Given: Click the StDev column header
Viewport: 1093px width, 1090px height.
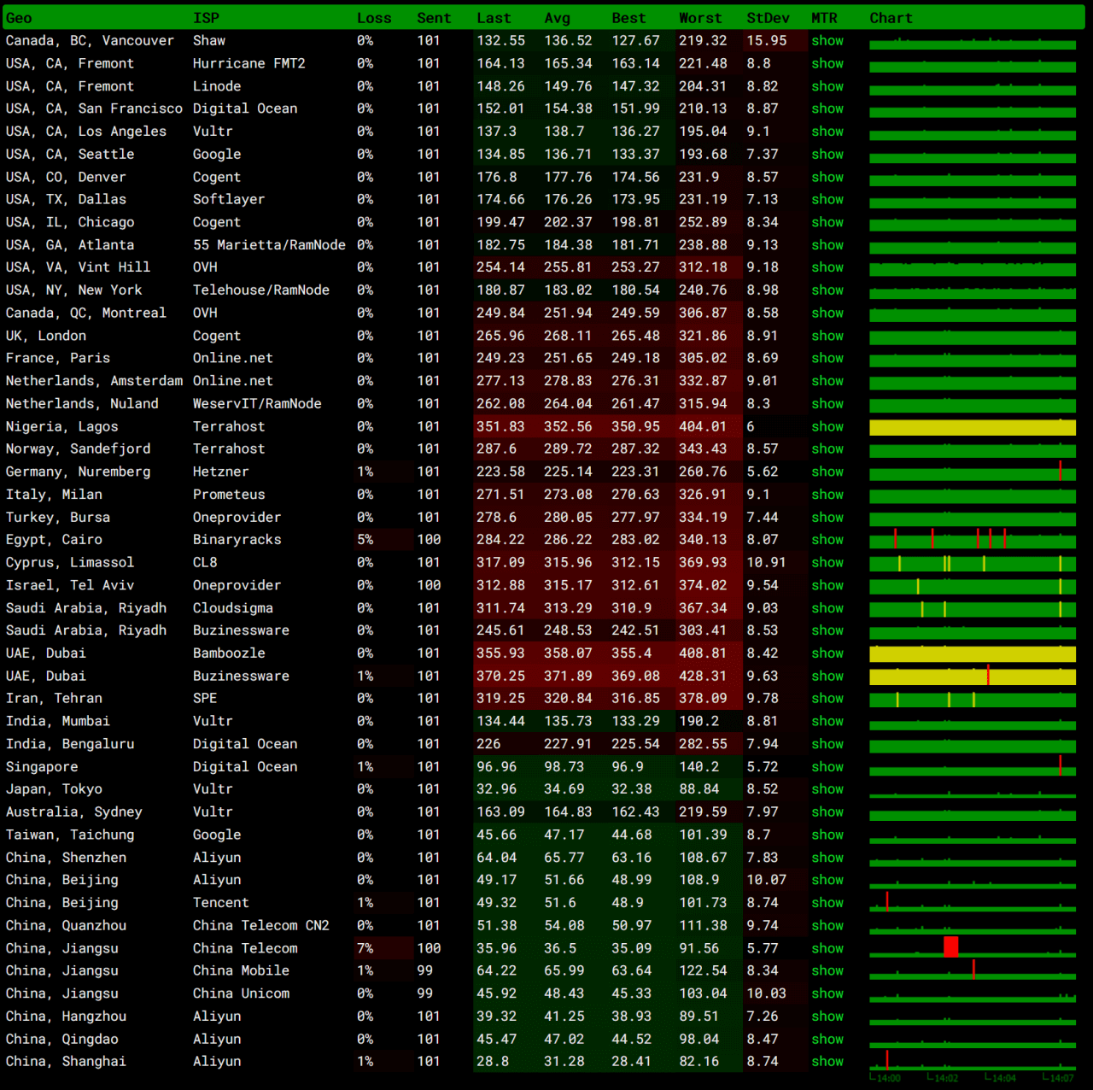Looking at the screenshot, I should click(768, 18).
